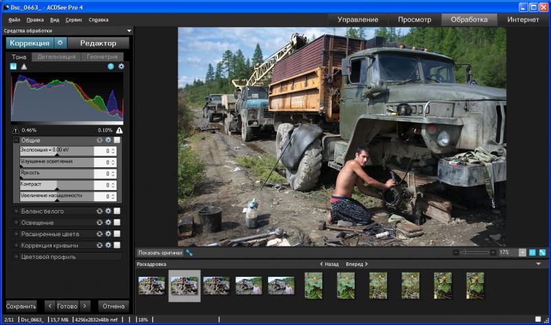Toggle the Общие group checkbox
The width and height of the screenshot is (551, 325).
[x=117, y=140]
